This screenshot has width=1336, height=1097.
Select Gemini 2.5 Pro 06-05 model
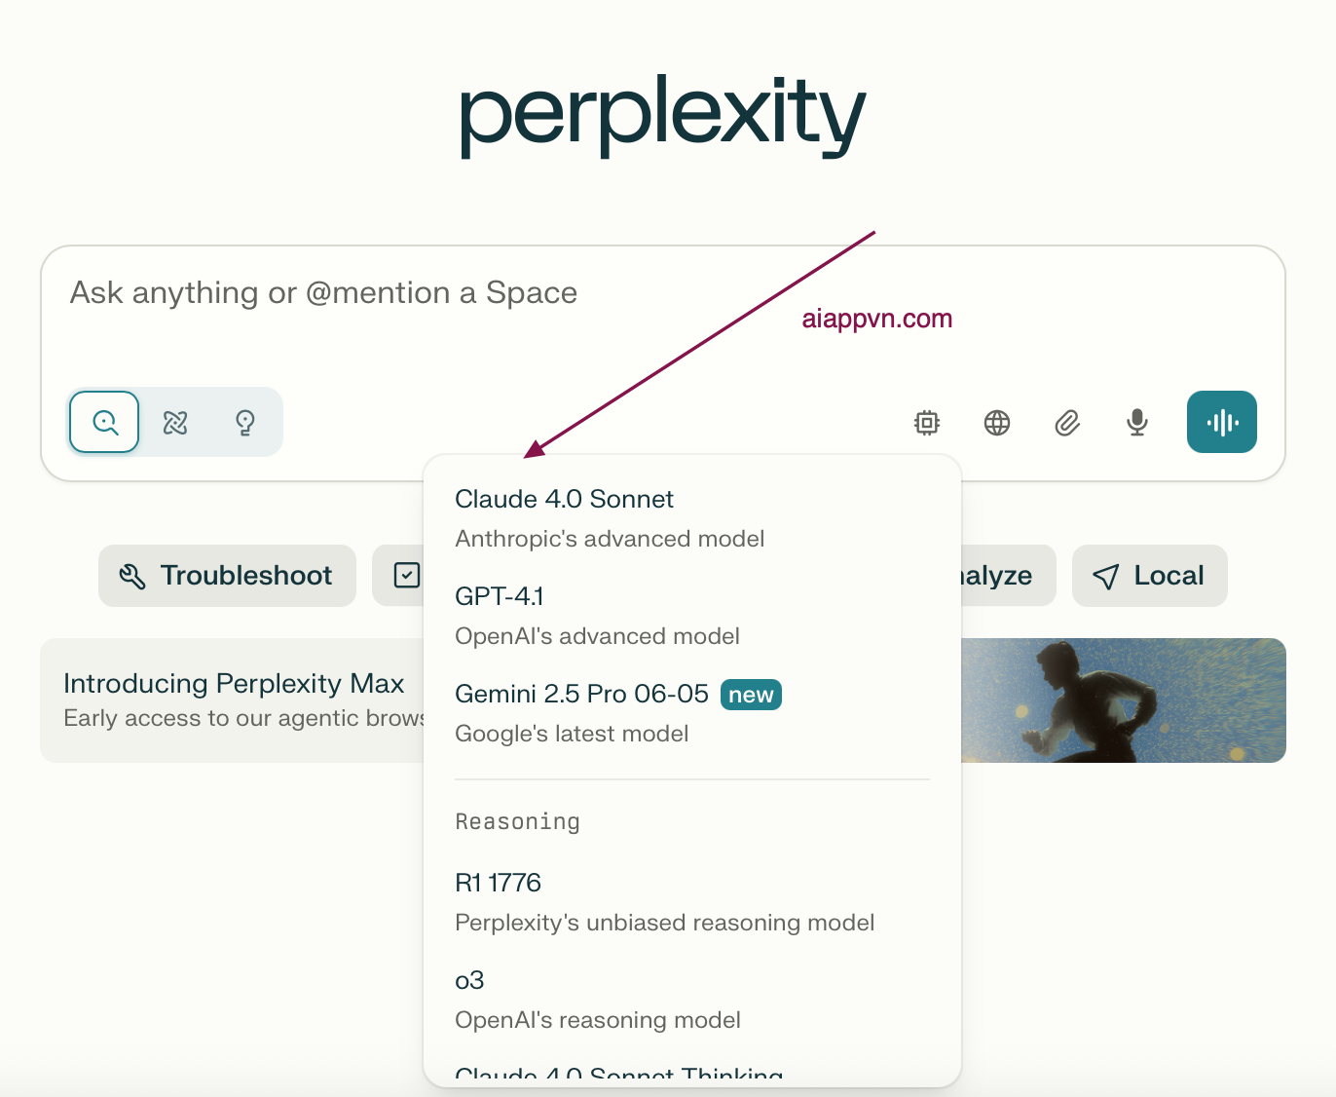point(692,713)
